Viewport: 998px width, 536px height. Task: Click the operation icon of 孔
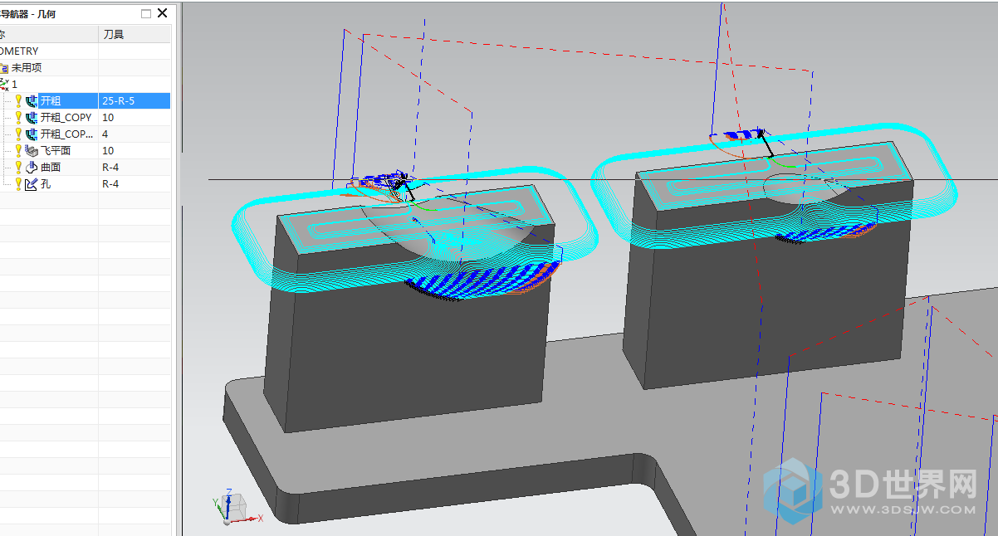click(x=32, y=183)
